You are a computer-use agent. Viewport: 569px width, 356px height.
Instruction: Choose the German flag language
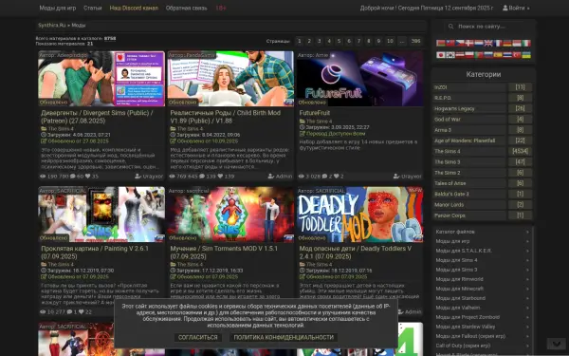click(x=507, y=43)
